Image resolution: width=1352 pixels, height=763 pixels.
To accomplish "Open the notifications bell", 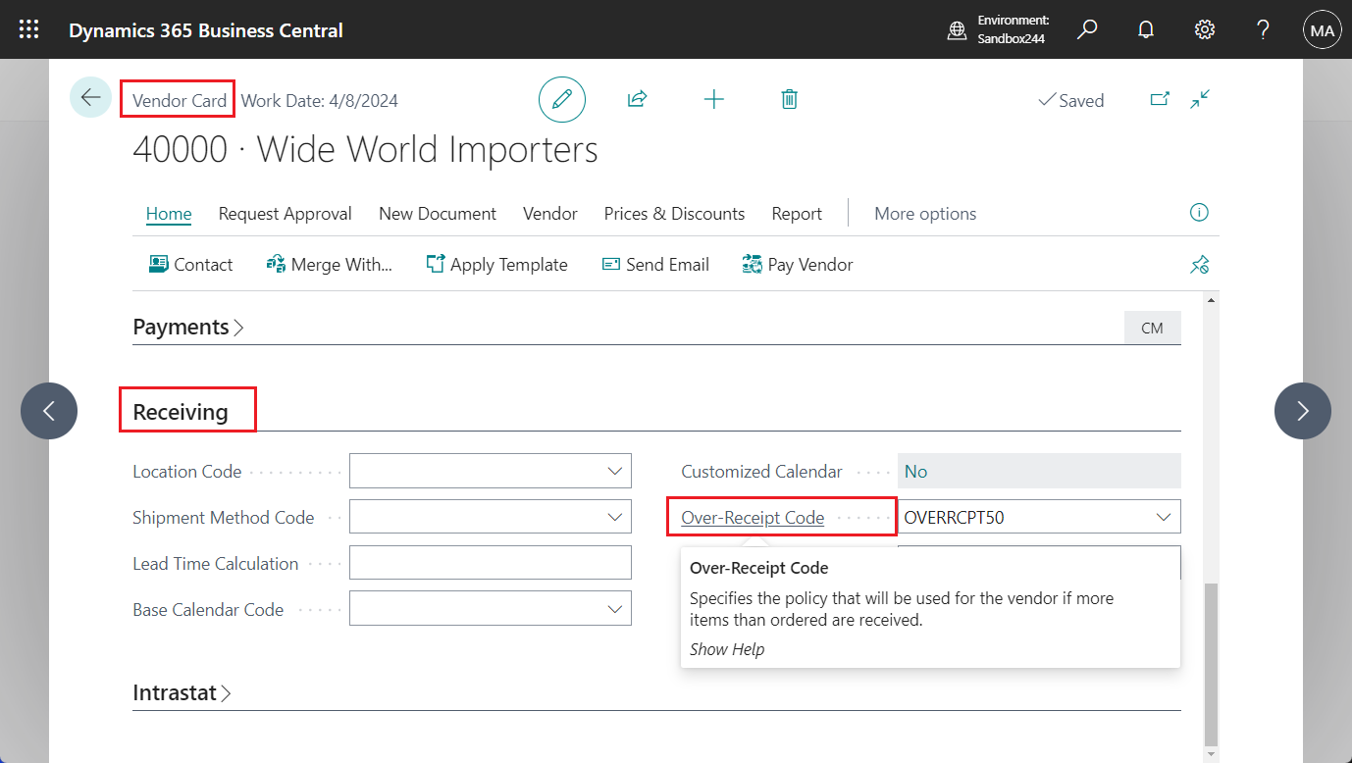I will (1146, 29).
